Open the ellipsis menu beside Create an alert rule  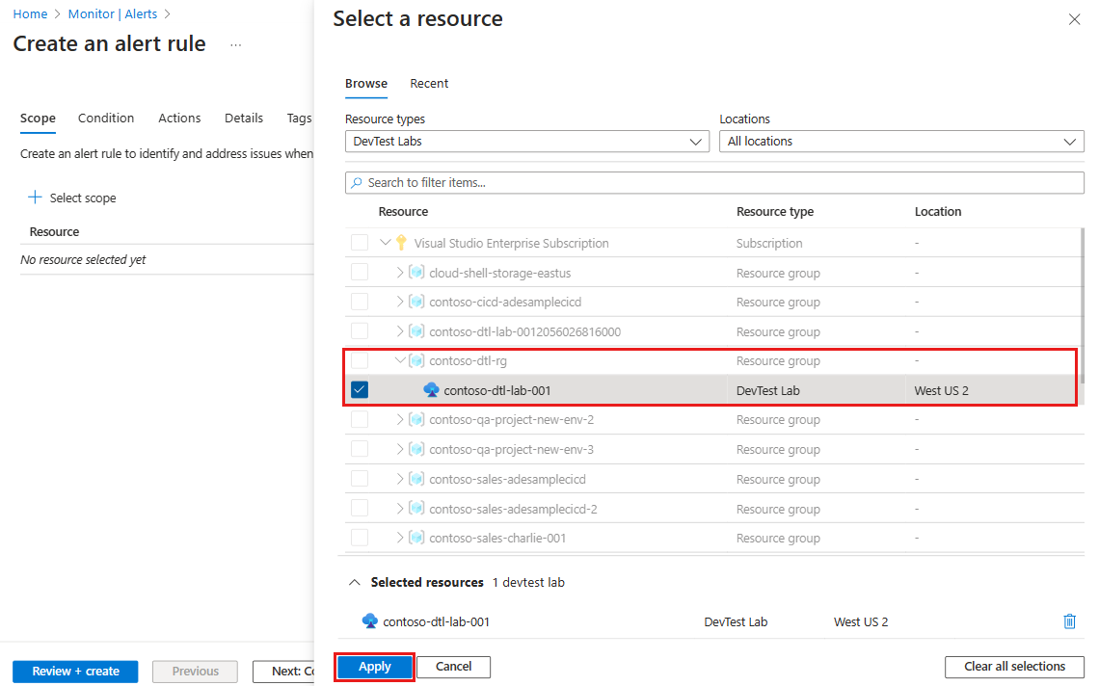(x=235, y=45)
